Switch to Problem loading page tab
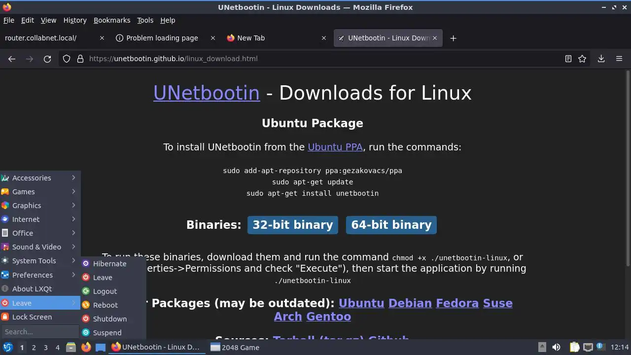The height and width of the screenshot is (355, 631). coord(165,38)
